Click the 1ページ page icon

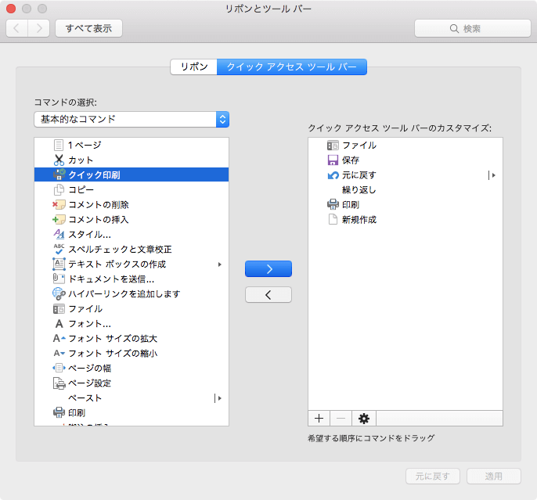click(59, 145)
